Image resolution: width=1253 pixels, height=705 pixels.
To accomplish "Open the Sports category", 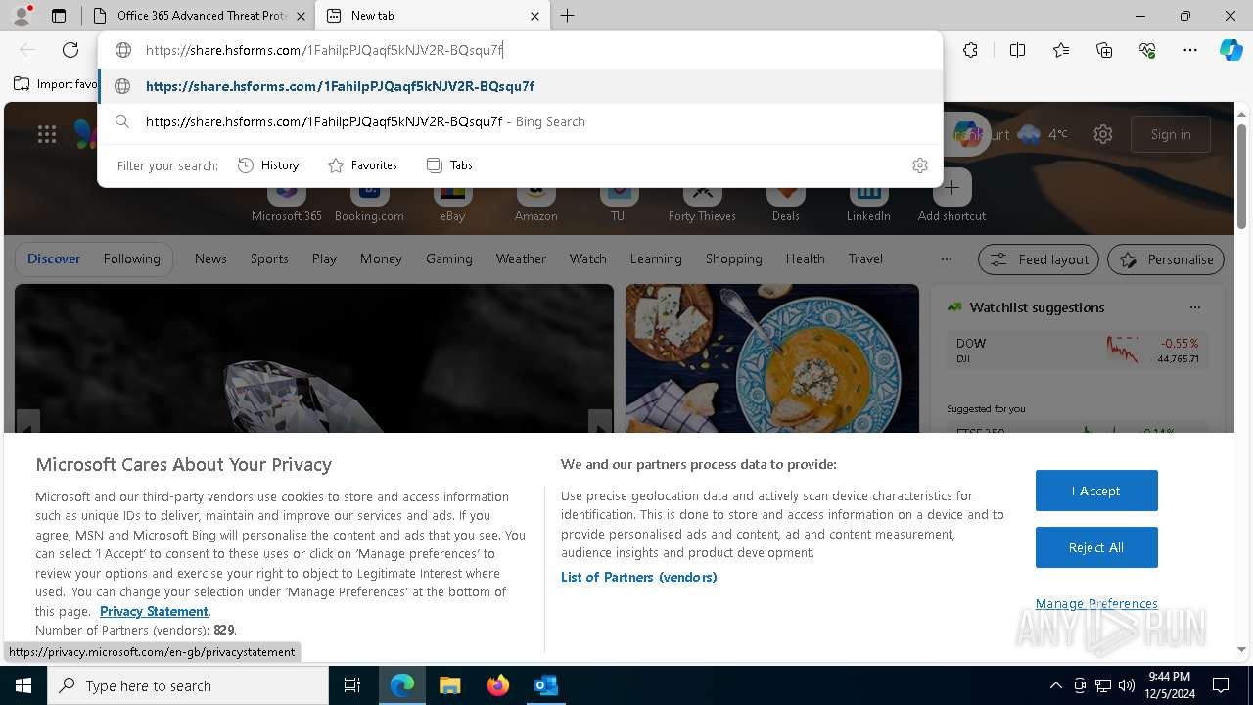I will [269, 258].
